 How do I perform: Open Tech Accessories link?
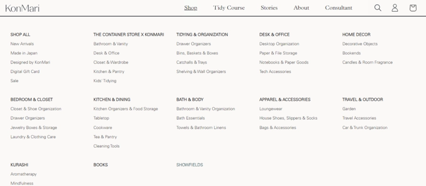(x=275, y=72)
